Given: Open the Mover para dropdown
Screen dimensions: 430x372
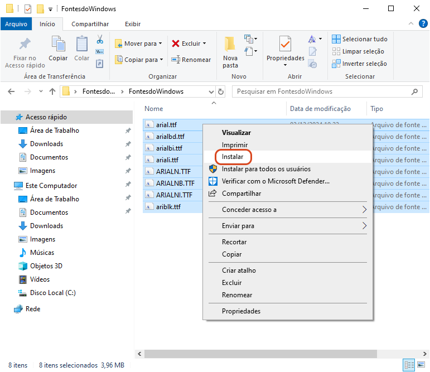Looking at the screenshot, I should tap(138, 44).
